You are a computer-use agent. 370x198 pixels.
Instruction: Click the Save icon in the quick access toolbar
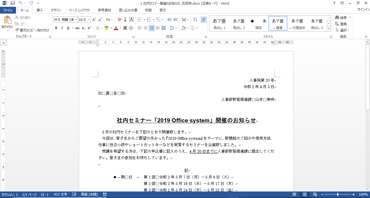click(x=12, y=3)
